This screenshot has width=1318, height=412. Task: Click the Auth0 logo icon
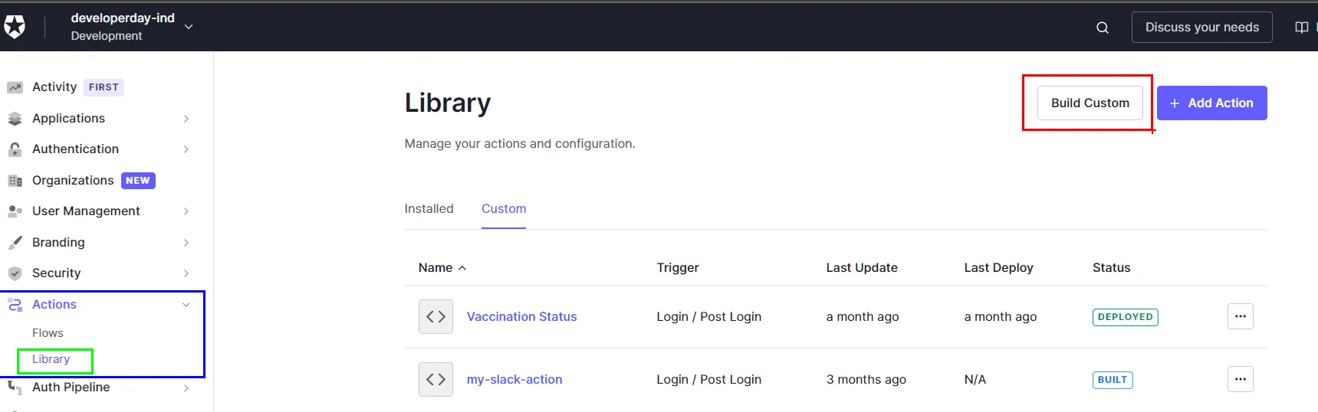point(15,27)
